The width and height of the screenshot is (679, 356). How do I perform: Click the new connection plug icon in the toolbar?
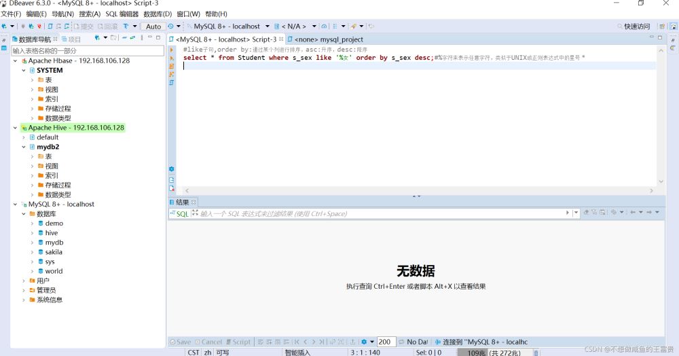coord(5,26)
